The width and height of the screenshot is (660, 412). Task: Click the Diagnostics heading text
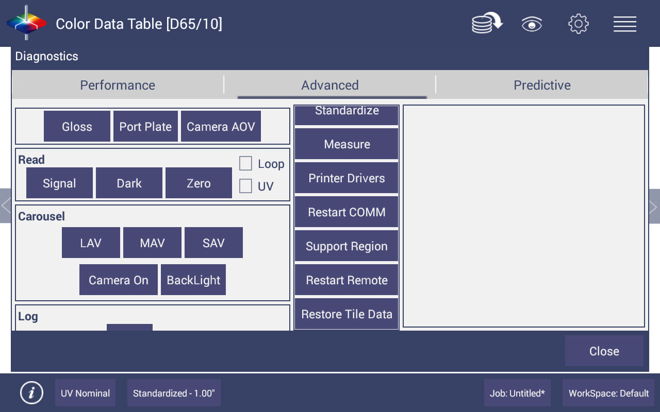tap(47, 56)
